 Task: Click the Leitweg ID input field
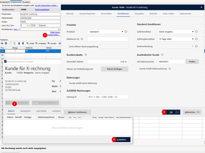(x=108, y=97)
